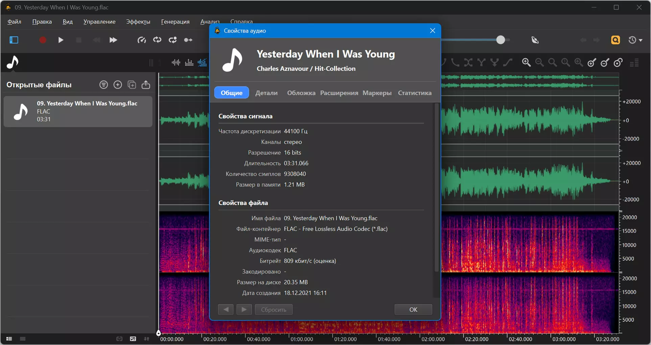The image size is (651, 345).
Task: Click the duplicate file icon
Action: [x=132, y=85]
